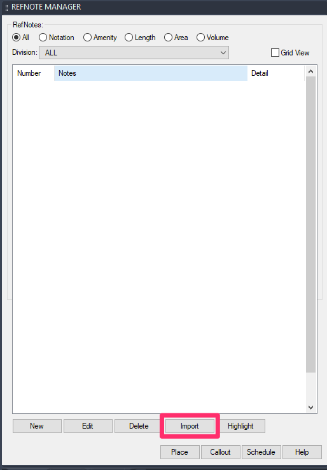Click the Detail column header
Viewport: 327px width, 470px height.
(x=276, y=73)
